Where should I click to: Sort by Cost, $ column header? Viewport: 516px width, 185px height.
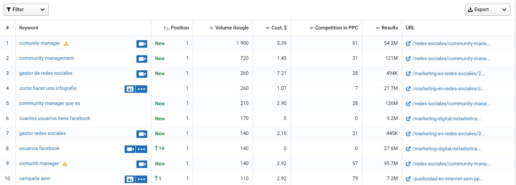[276, 28]
